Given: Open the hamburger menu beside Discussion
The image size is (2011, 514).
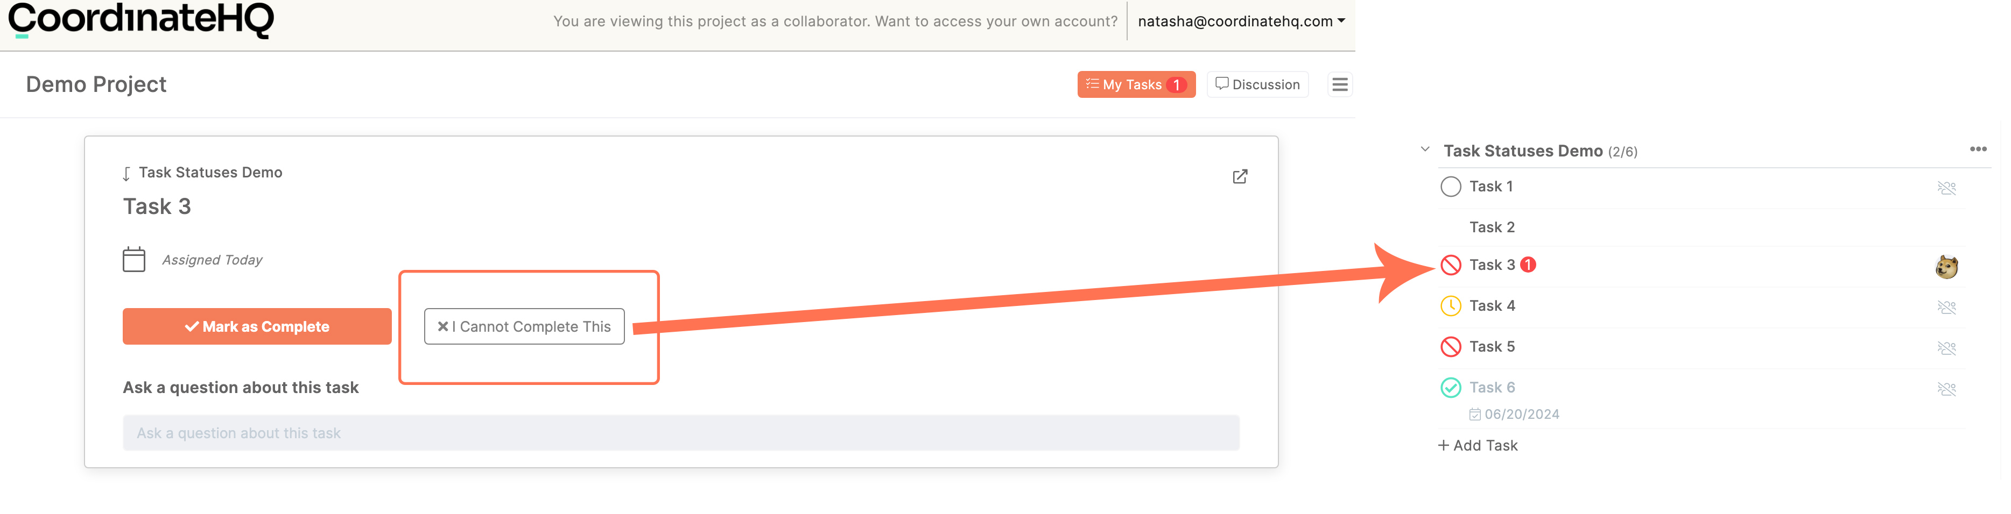Looking at the screenshot, I should pyautogui.click(x=1340, y=84).
